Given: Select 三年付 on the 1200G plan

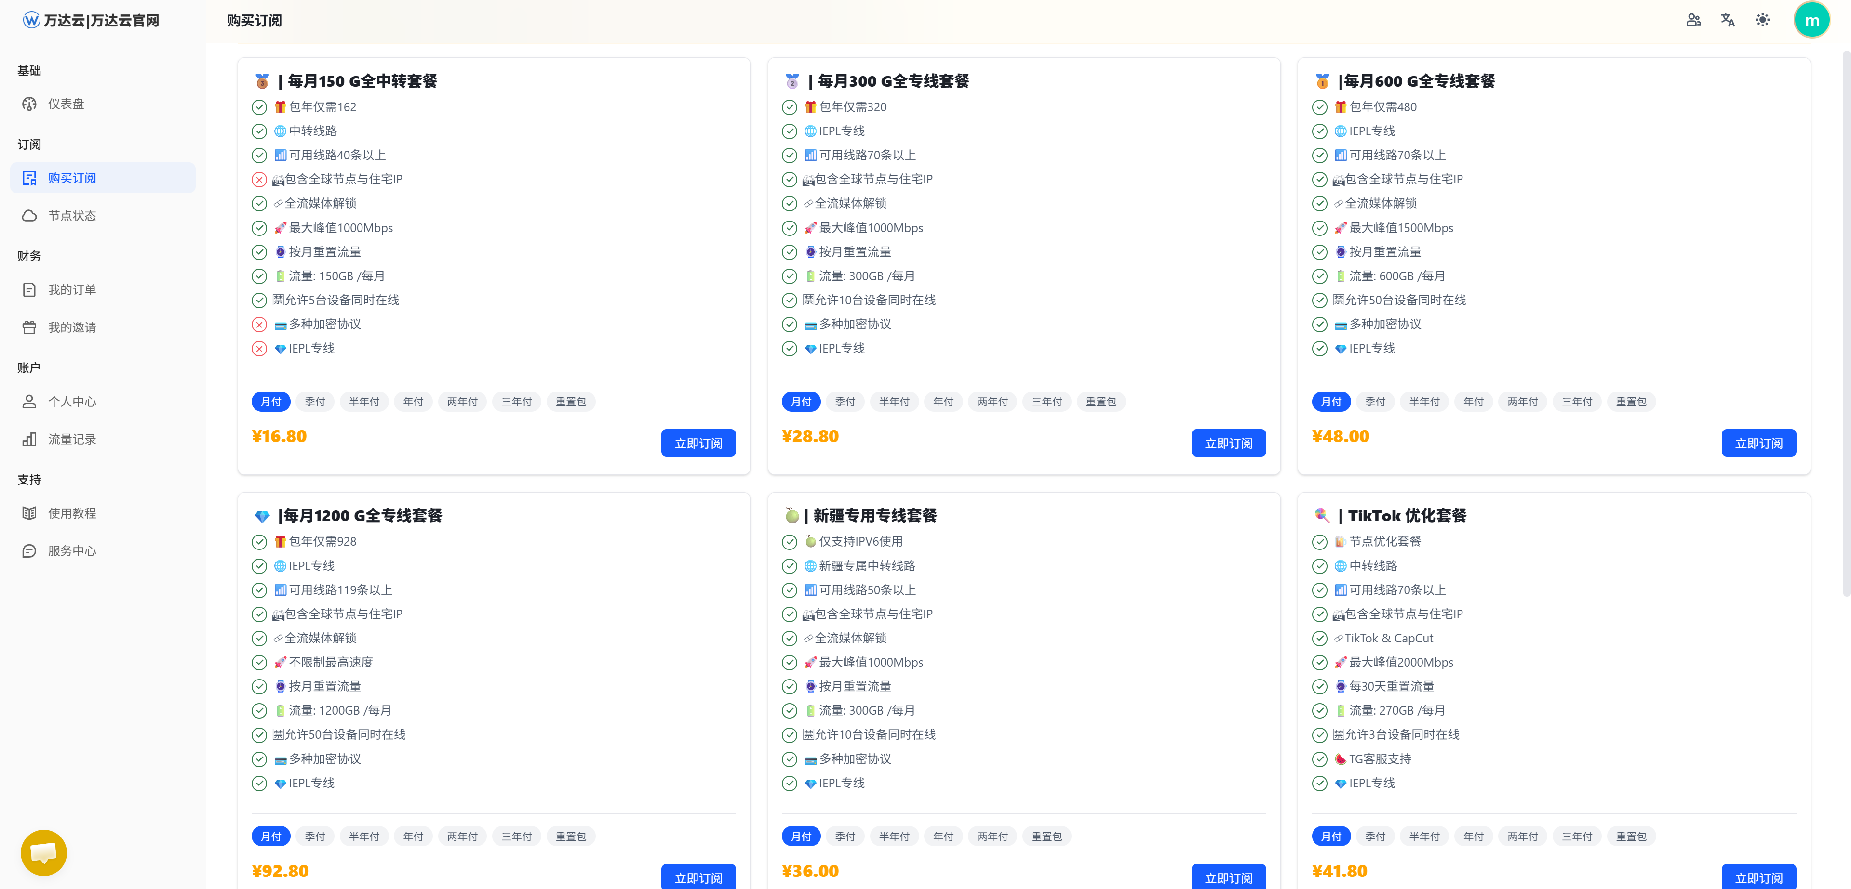Looking at the screenshot, I should click(517, 837).
